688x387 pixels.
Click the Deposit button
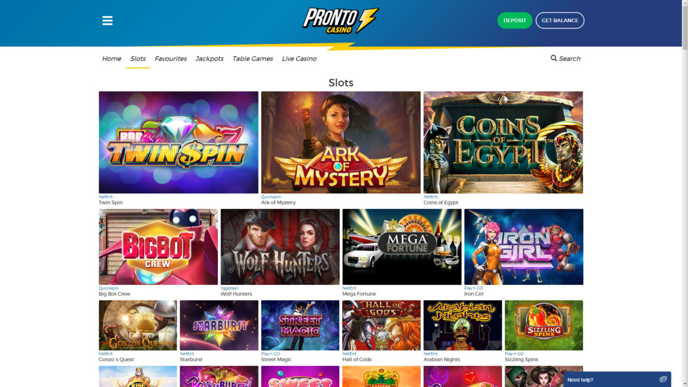click(x=514, y=20)
